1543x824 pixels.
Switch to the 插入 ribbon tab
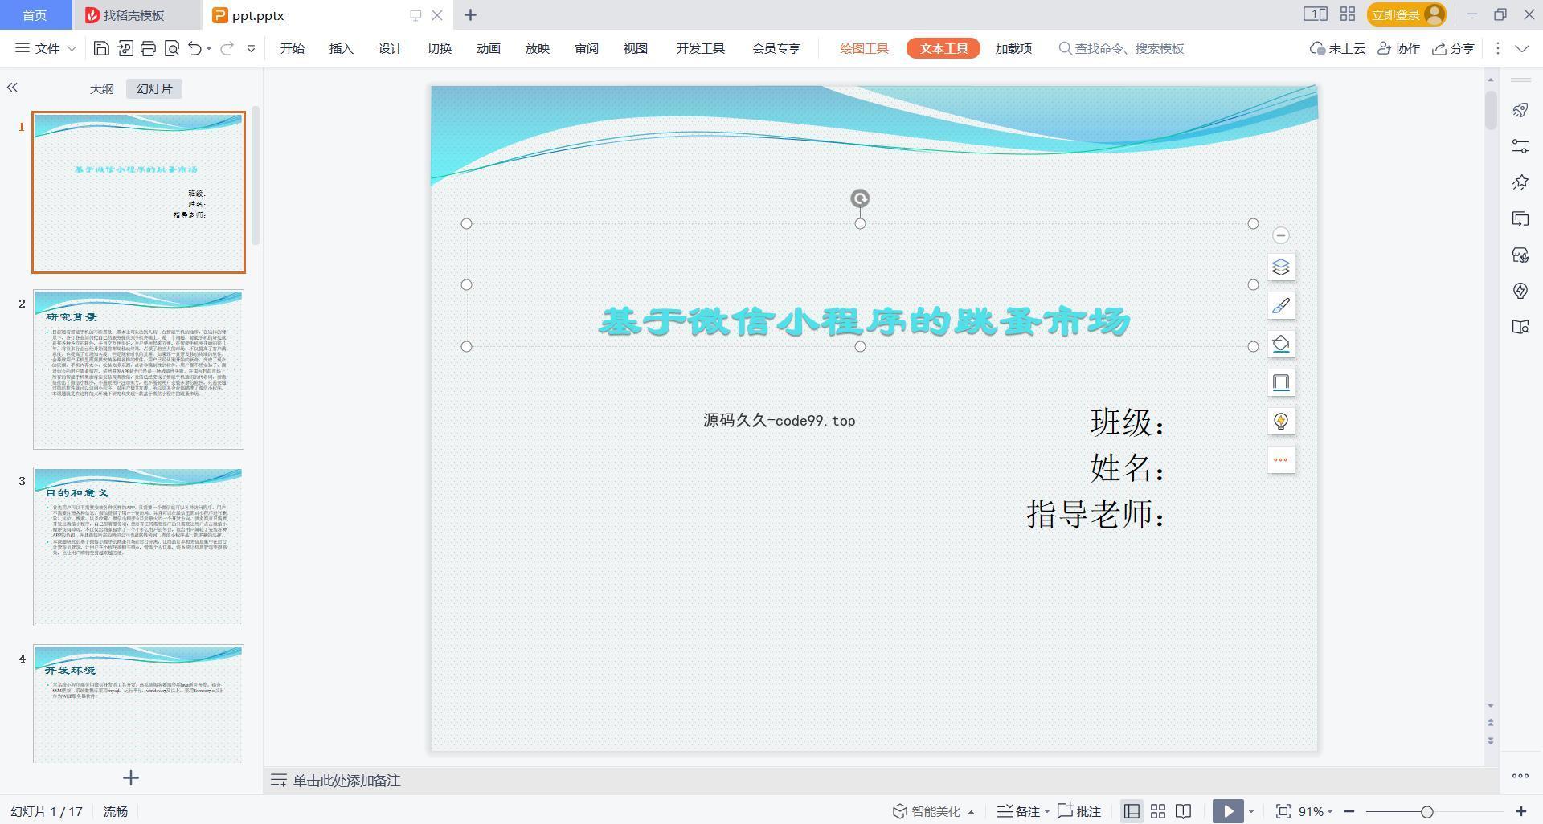(x=342, y=48)
